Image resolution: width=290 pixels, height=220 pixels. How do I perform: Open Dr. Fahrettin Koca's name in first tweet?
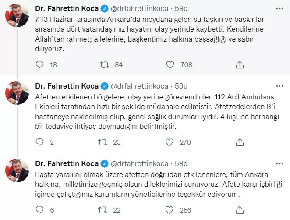tap(66, 8)
